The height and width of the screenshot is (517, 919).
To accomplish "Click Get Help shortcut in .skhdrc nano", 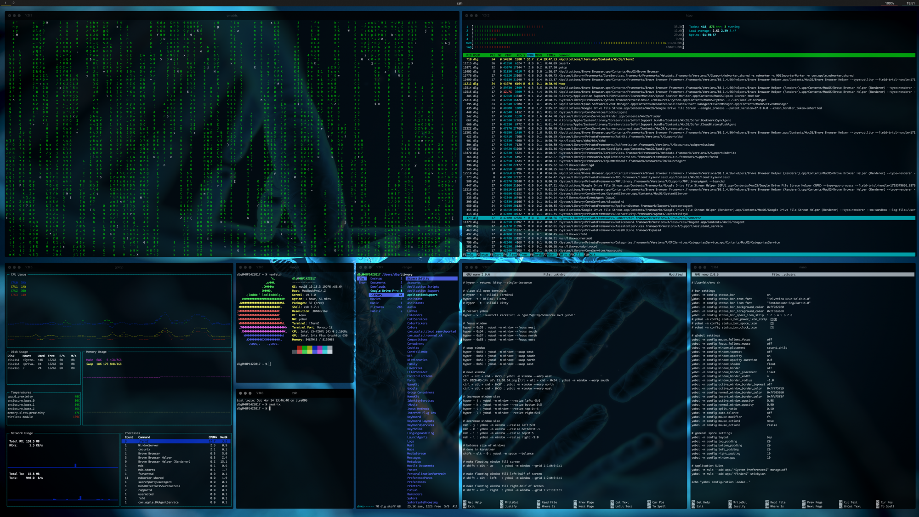I will point(472,502).
